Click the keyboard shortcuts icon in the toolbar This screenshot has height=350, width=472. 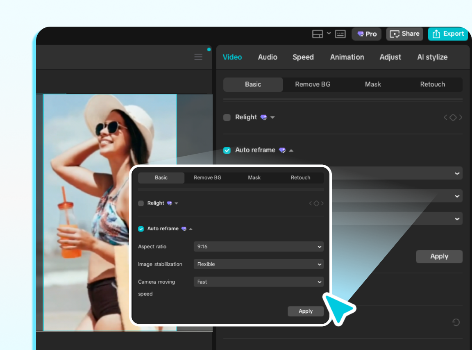tap(340, 34)
